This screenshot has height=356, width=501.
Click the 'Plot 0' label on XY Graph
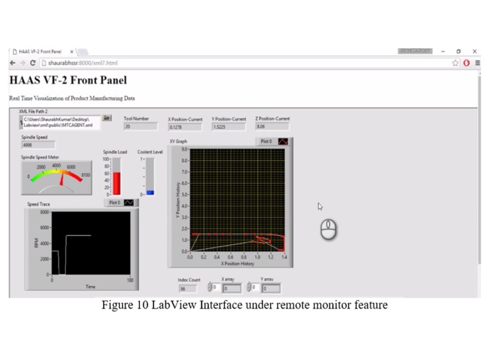click(x=266, y=141)
